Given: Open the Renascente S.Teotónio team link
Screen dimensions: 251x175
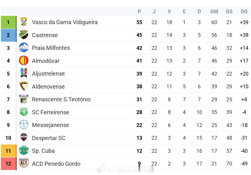Looking at the screenshot, I should [x=61, y=99].
